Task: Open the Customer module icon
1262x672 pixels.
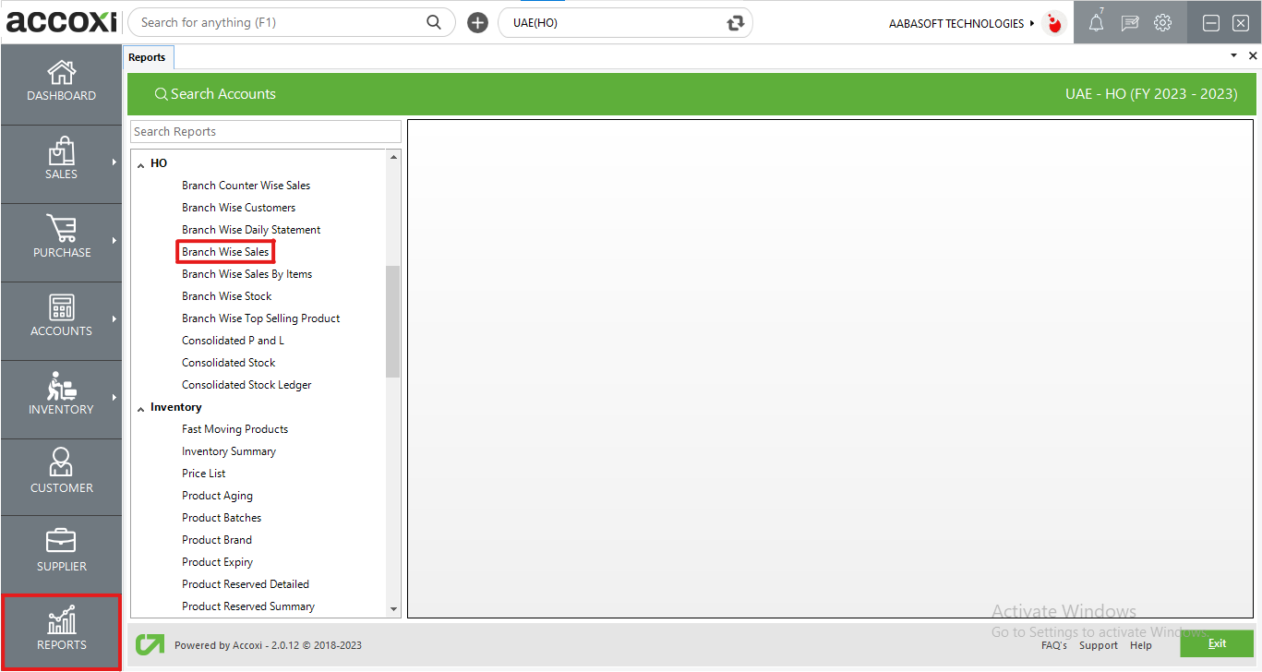Action: click(61, 463)
